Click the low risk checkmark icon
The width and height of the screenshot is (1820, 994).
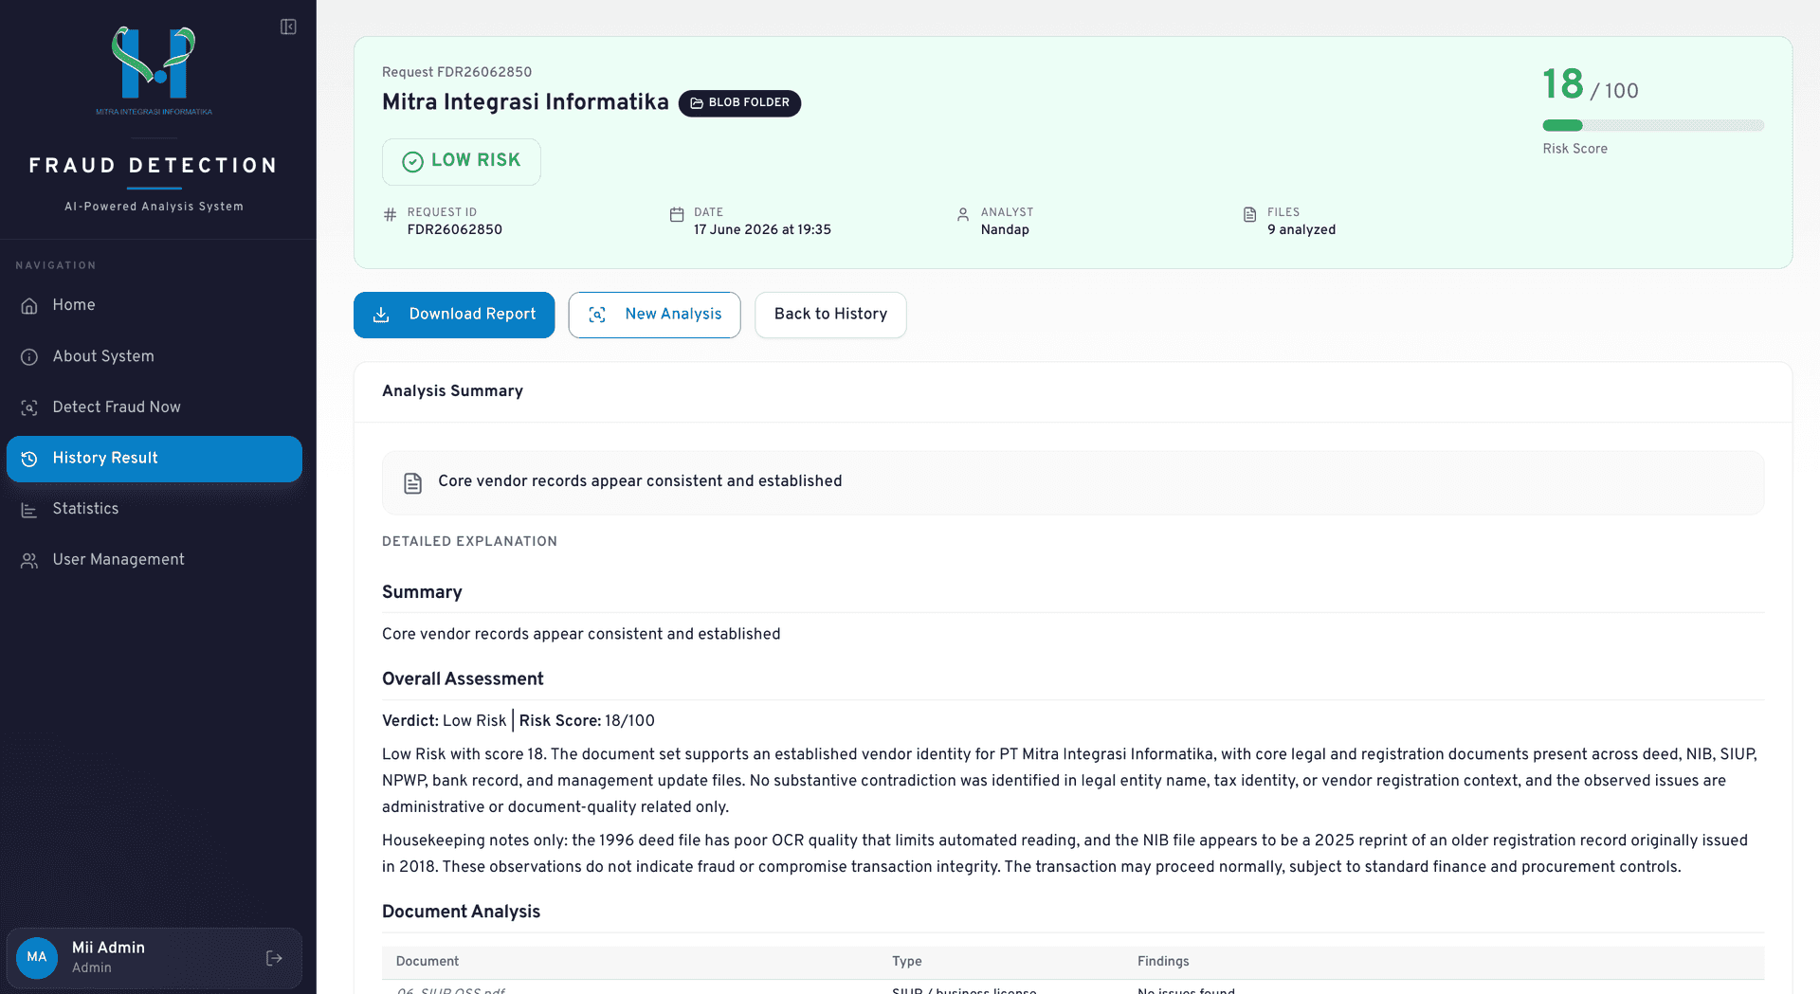point(412,162)
